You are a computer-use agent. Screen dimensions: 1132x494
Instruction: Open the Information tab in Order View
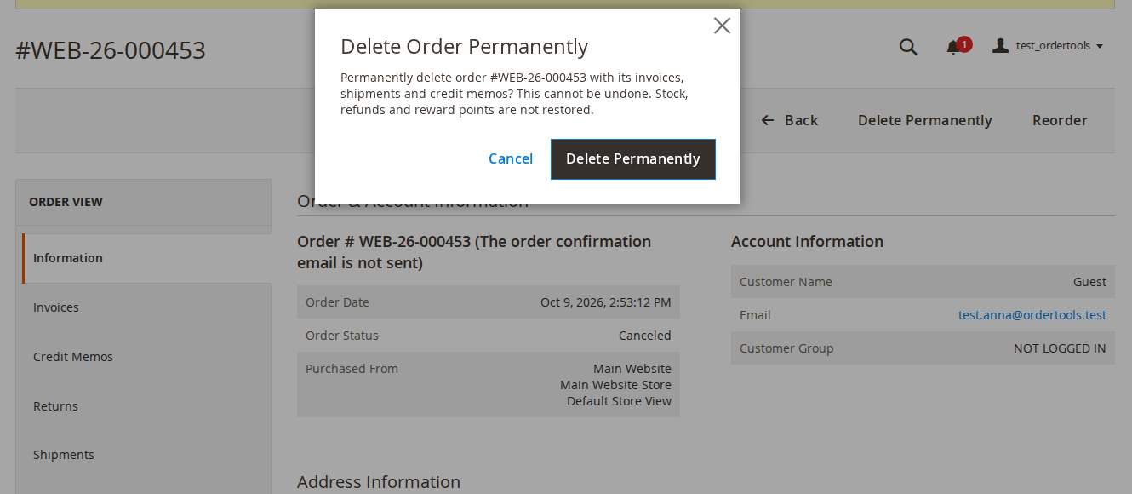146,258
